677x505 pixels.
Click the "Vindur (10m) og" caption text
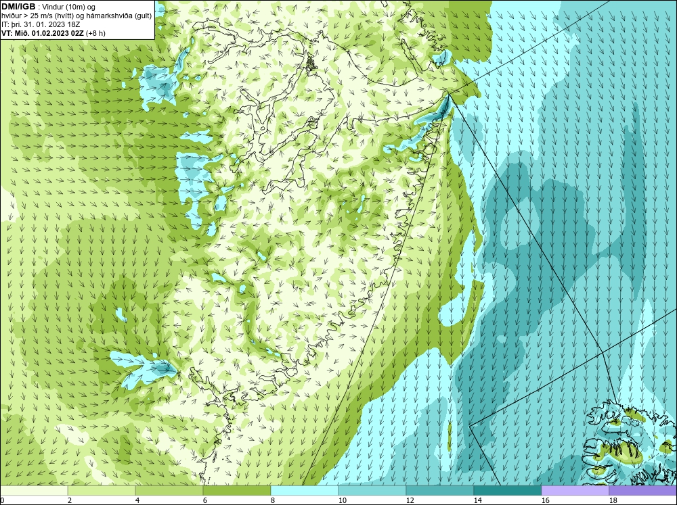point(70,7)
